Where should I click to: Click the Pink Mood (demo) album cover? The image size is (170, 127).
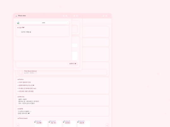pyautogui.click(x=21, y=72)
